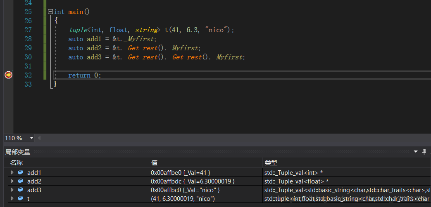Screen dimensions: 431x207
Task: Click the return keyword on line 32
Action: coord(79,75)
